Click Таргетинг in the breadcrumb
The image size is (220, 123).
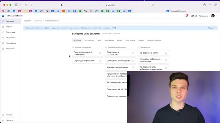27,21
